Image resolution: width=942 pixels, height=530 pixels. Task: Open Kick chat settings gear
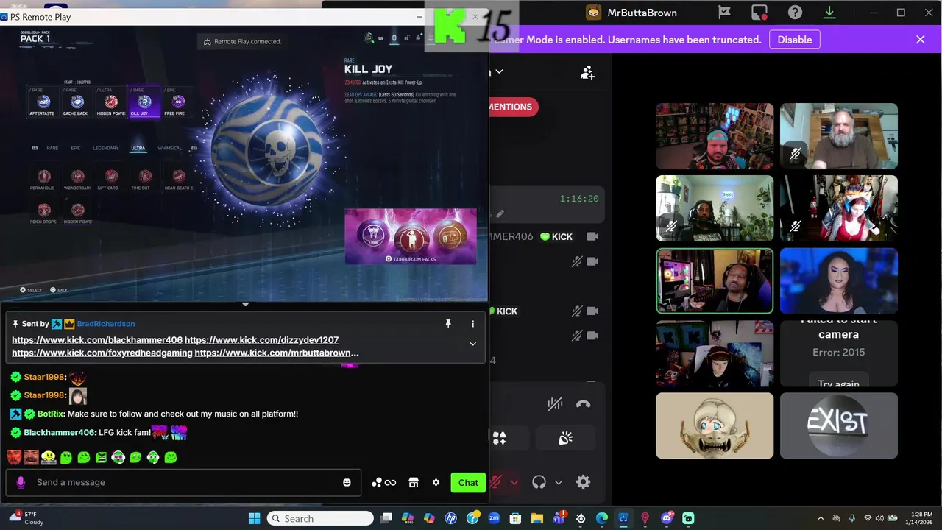coord(436,482)
